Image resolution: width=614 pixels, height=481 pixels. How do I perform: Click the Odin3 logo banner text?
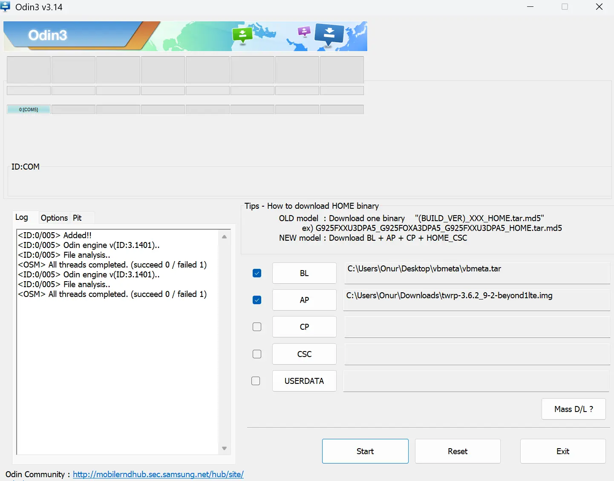(48, 35)
